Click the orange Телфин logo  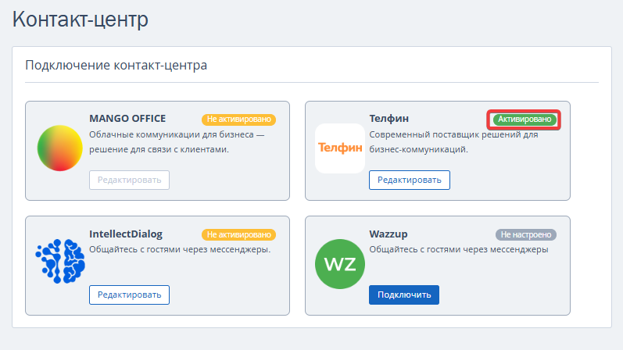point(339,148)
